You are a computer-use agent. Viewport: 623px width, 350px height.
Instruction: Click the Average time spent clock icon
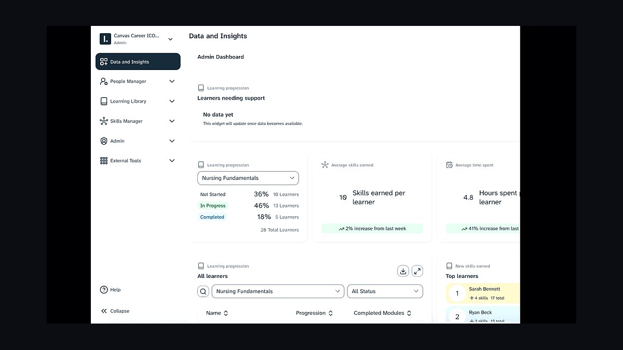point(450,165)
